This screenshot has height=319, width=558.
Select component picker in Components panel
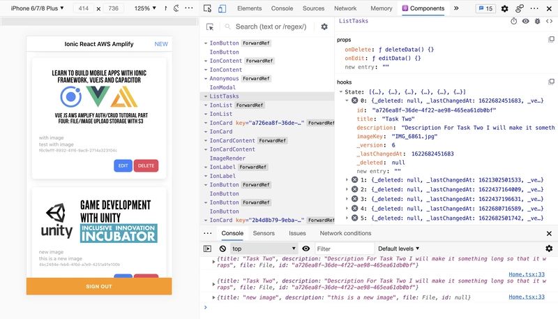[210, 27]
